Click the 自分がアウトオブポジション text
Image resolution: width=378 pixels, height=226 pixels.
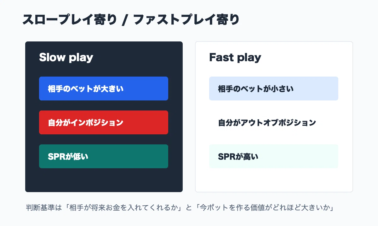point(267,122)
